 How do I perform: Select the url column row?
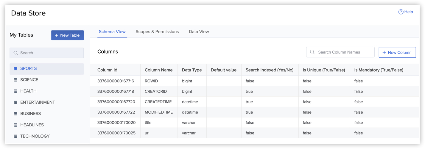pos(147,133)
